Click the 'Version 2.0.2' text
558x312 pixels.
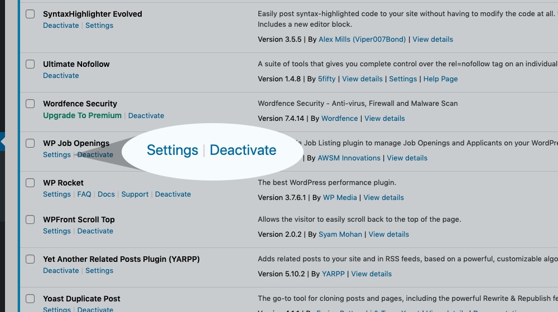tap(280, 234)
